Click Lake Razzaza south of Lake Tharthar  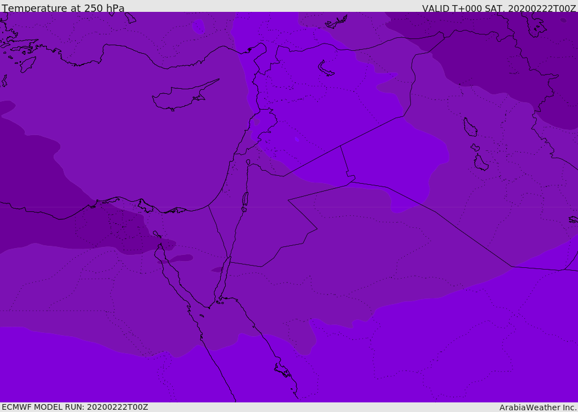480,163
